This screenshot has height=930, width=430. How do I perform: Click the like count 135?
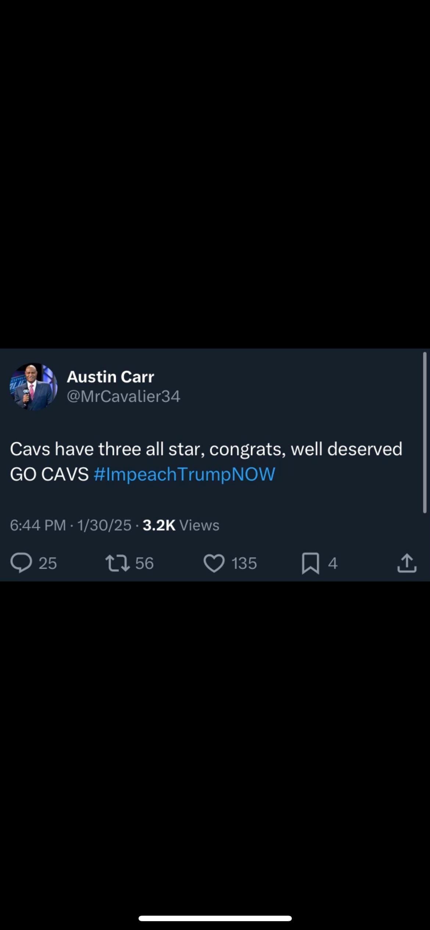click(244, 563)
